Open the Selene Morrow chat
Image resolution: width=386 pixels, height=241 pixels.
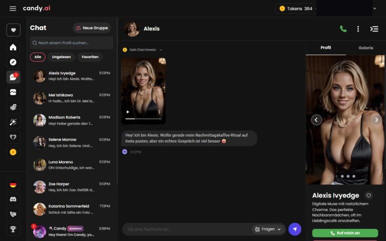(71, 143)
